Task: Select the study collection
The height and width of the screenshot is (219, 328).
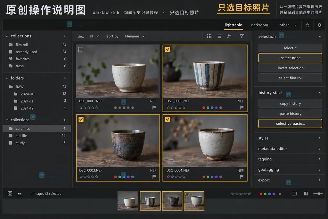Action: 37,143
